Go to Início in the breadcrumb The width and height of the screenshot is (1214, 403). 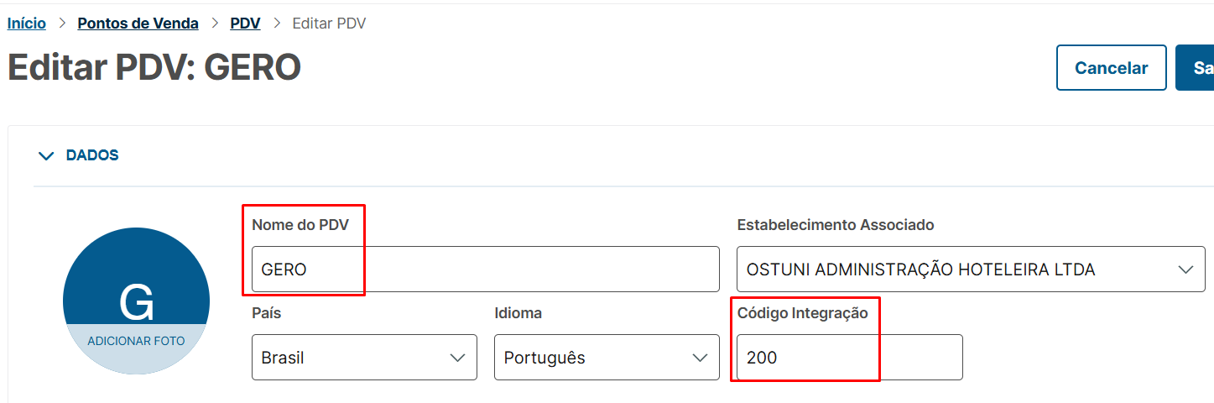pyautogui.click(x=27, y=24)
